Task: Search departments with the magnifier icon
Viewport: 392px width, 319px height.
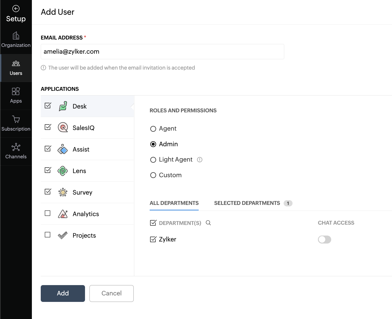Action: click(x=208, y=223)
